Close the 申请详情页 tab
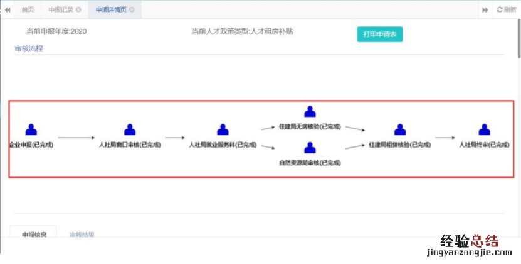Viewport: 521px width, 264px height. (x=132, y=10)
